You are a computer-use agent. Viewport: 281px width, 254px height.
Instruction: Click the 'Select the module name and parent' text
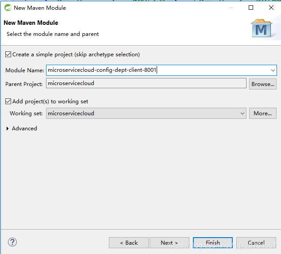coord(53,34)
